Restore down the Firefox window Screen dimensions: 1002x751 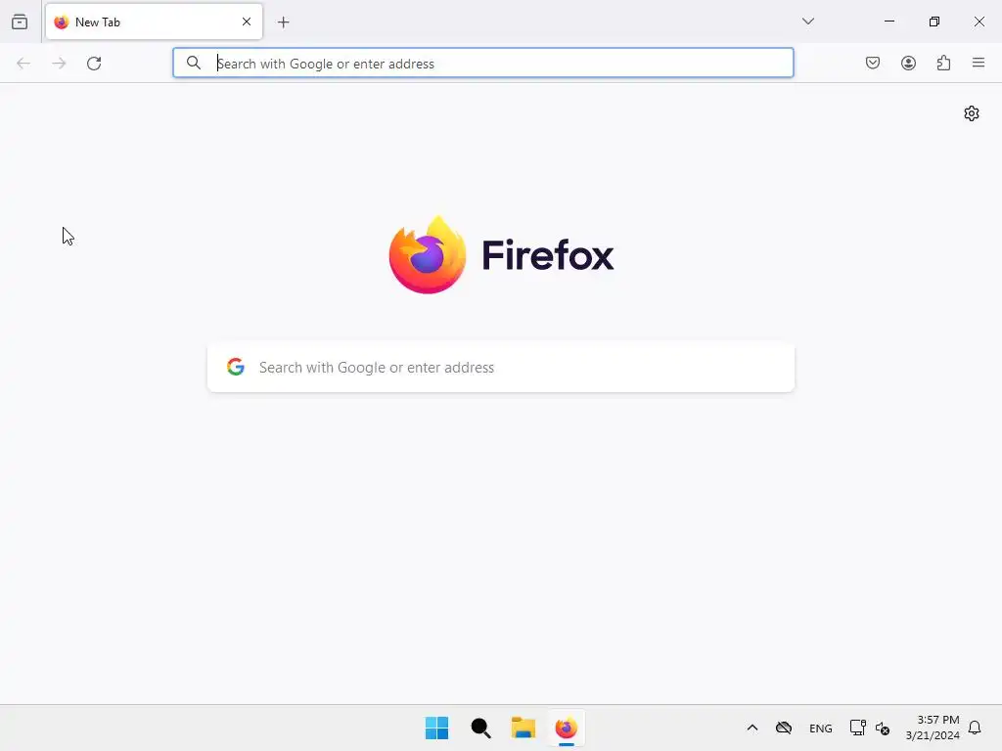(934, 22)
